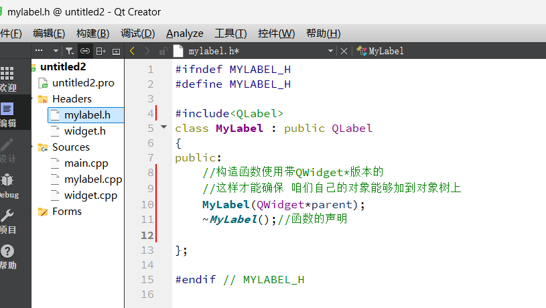Click '#endif // MYLABEL_H' line
The width and height of the screenshot is (546, 308).
240,279
